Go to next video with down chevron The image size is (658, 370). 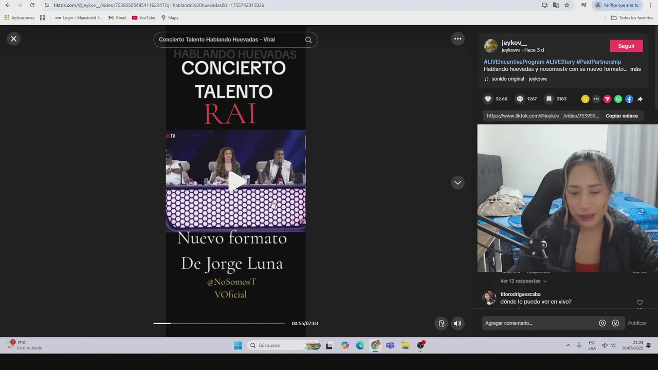[x=458, y=182]
